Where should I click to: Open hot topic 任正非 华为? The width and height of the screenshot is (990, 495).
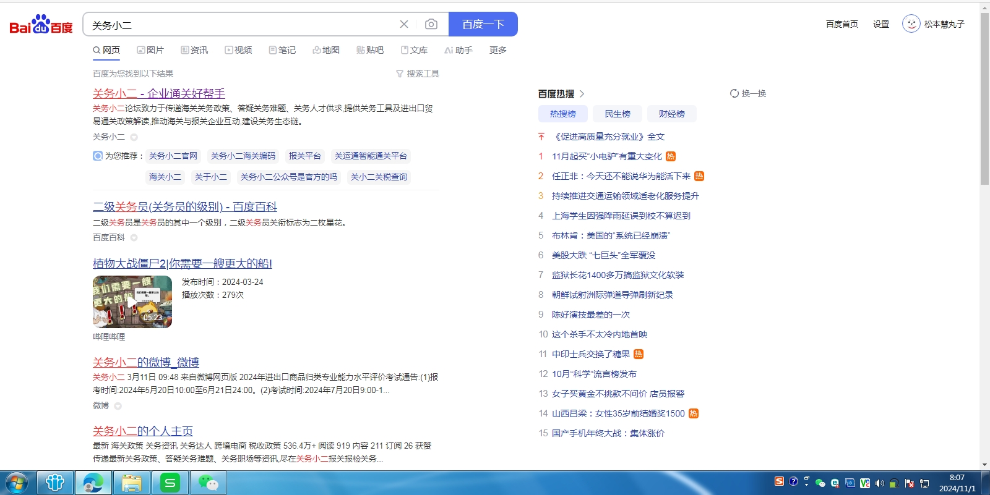tap(621, 176)
